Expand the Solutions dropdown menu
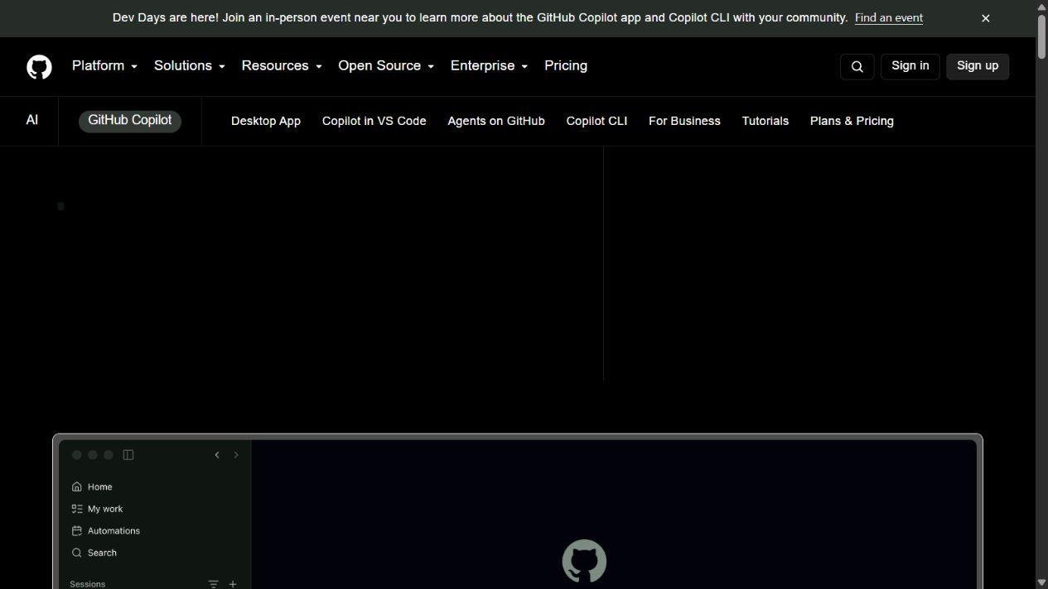This screenshot has width=1048, height=589. 189,66
